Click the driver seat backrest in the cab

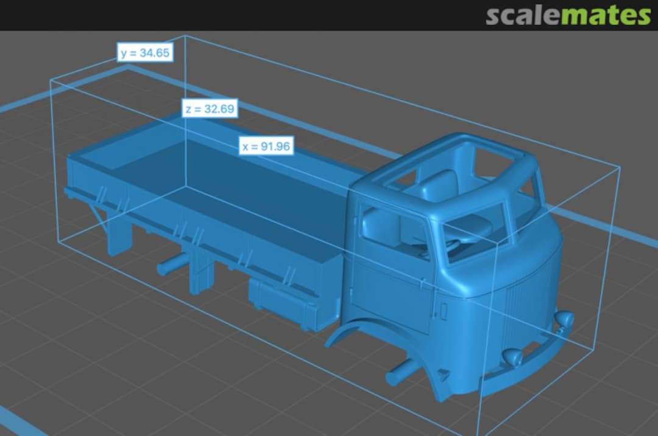coord(439,185)
